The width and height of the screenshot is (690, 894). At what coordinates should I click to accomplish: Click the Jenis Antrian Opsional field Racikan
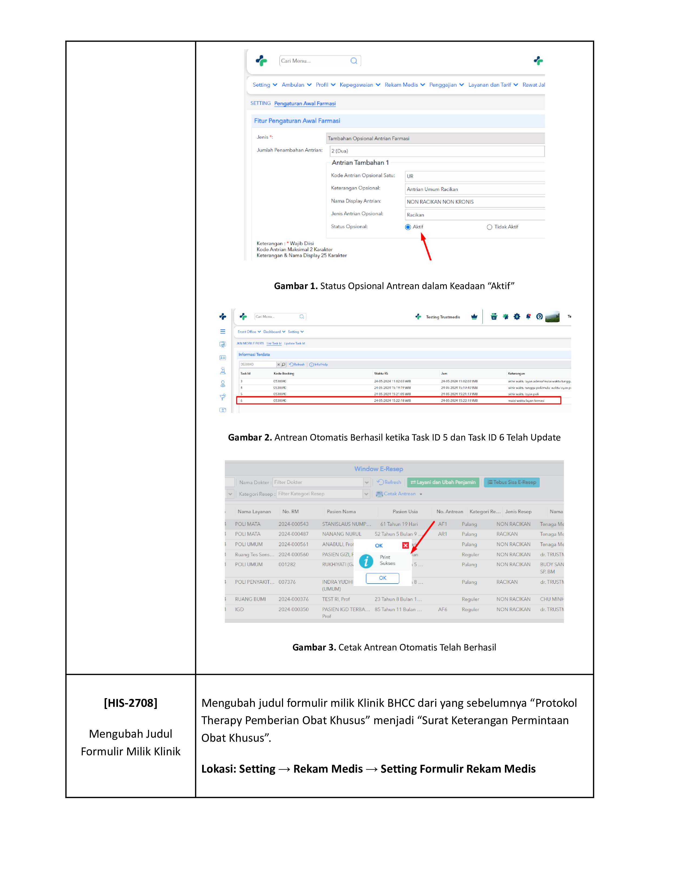475,215
